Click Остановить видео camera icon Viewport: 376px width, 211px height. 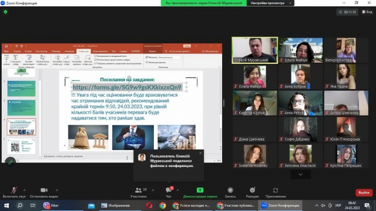[x=44, y=190]
